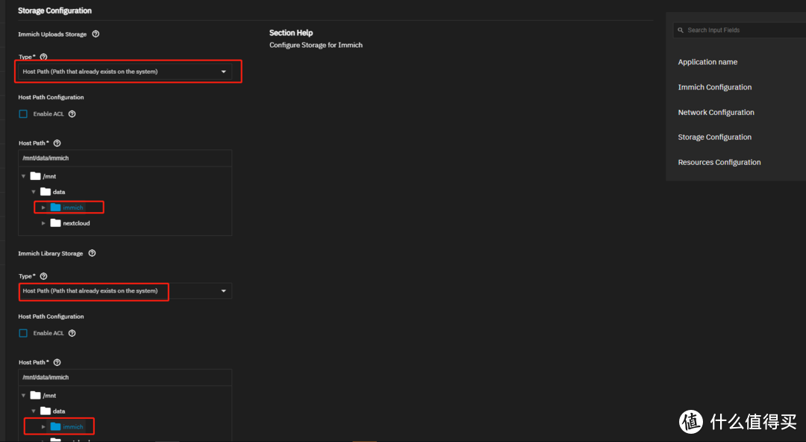Jump to Application name section
The height and width of the screenshot is (442, 806).
707,62
